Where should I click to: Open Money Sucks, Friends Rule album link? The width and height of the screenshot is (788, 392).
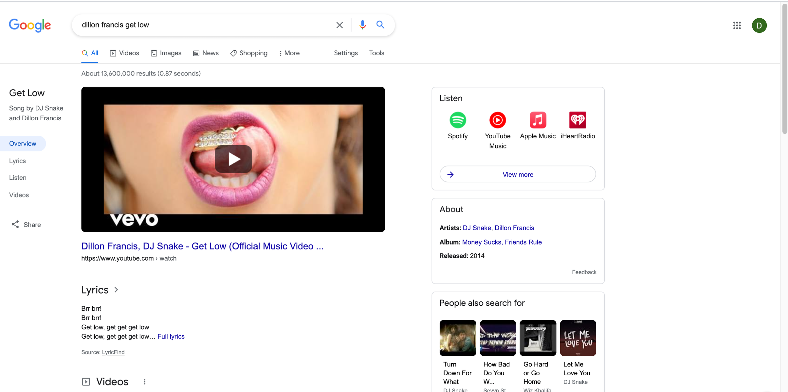[x=502, y=242]
